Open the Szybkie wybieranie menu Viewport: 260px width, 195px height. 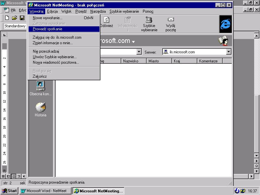(124, 11)
